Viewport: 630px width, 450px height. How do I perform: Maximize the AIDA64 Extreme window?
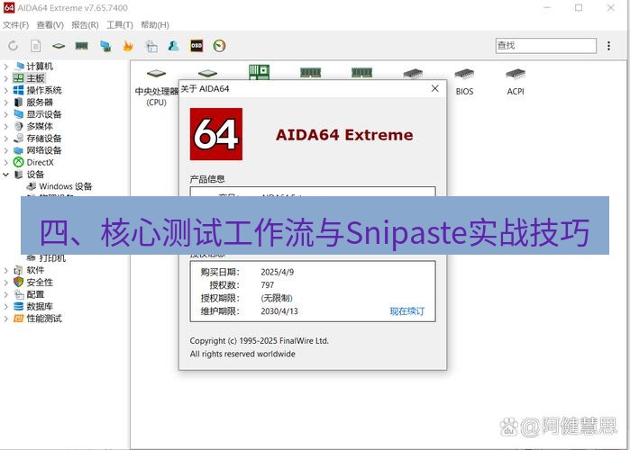tap(579, 7)
